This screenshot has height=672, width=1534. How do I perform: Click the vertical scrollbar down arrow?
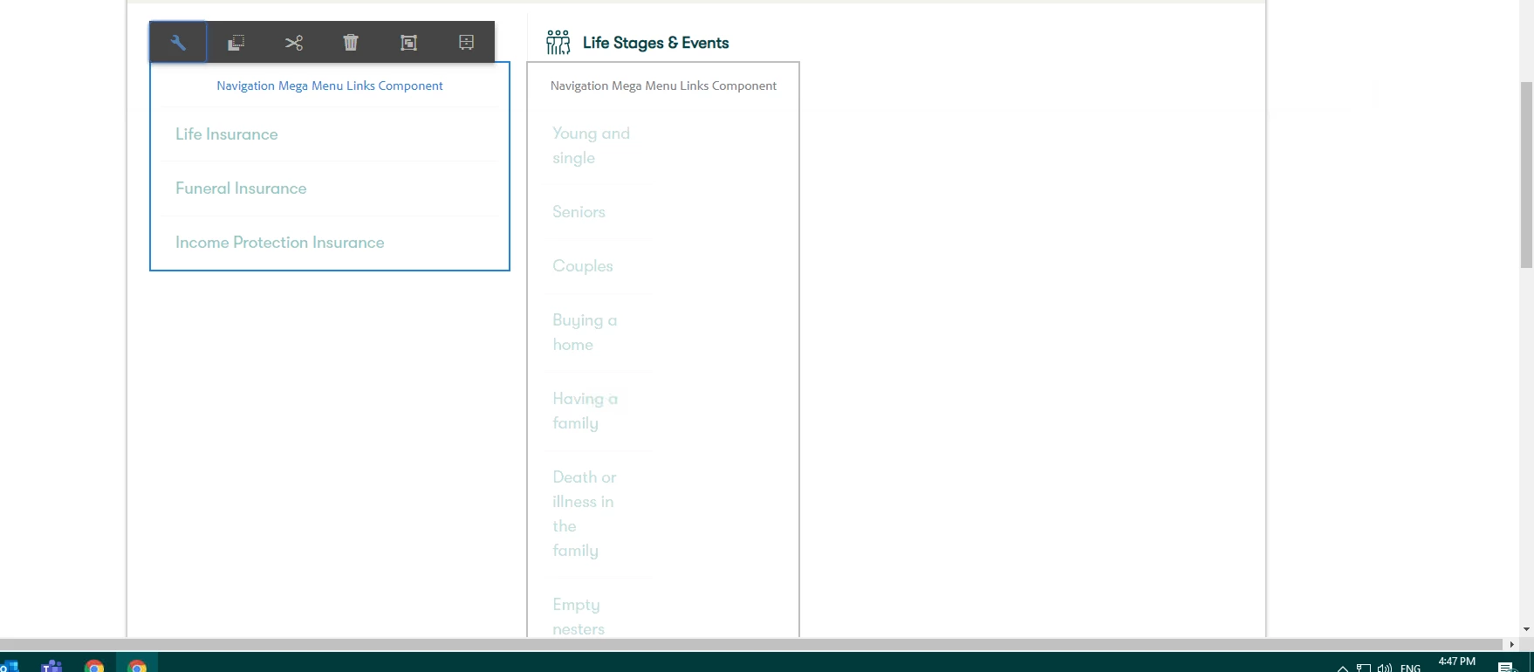1526,629
